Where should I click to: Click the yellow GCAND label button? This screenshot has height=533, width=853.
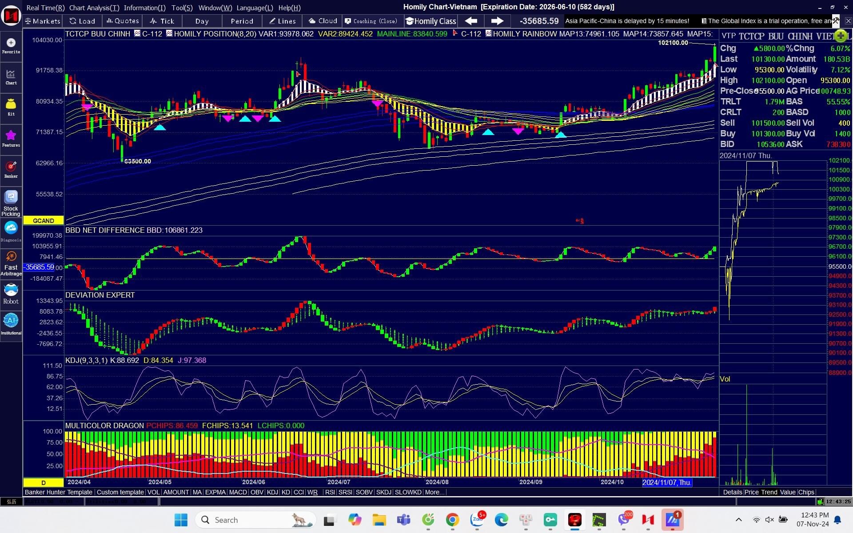[43, 221]
